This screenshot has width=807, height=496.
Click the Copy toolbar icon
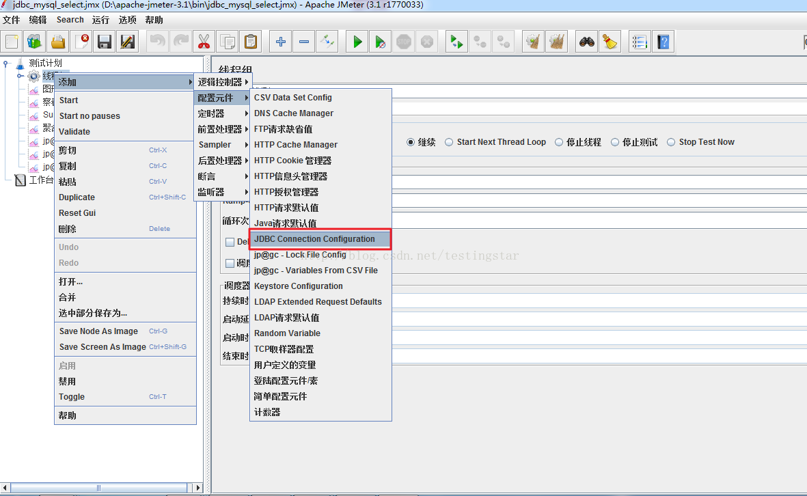pos(228,42)
